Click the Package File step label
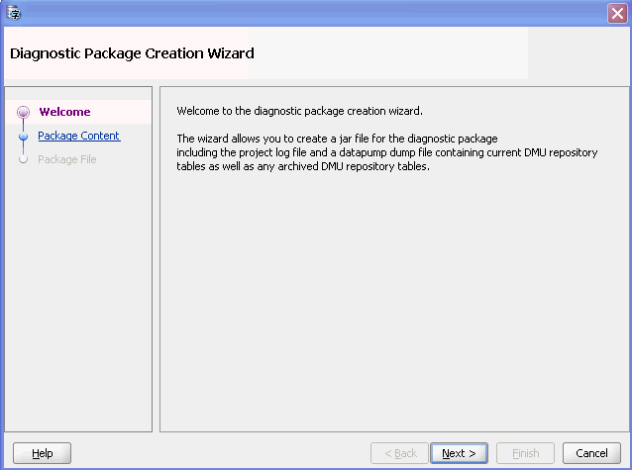 [x=67, y=159]
